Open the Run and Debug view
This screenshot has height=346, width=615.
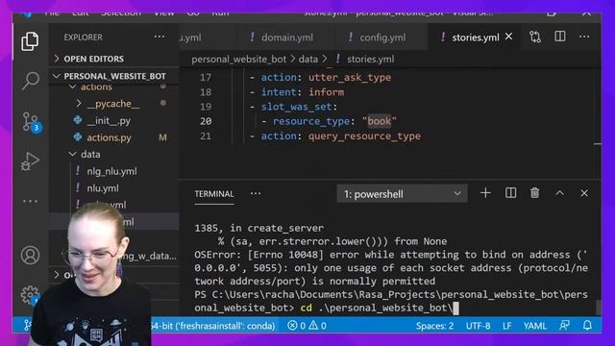(30, 161)
